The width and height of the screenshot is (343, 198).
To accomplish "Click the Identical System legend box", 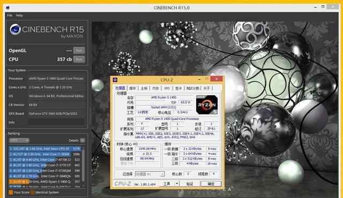I will pyautogui.click(x=32, y=192).
